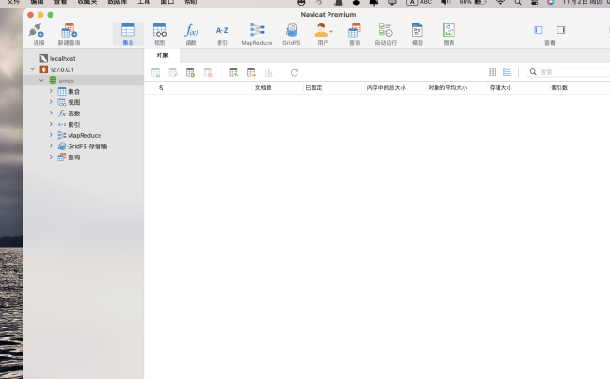Sort by the 对象的平均大小 column header

tap(448, 88)
